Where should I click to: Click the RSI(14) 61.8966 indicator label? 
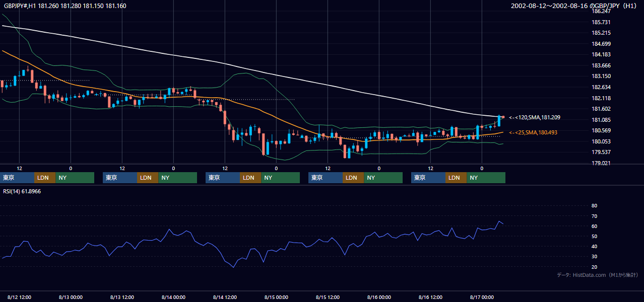tap(22, 191)
